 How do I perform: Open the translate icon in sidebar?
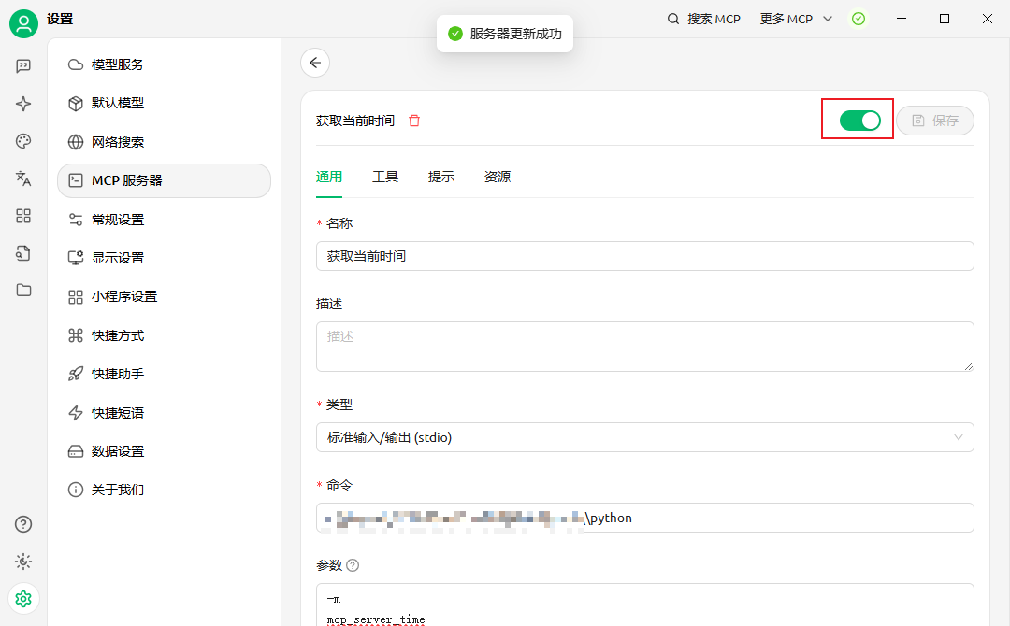tap(23, 178)
